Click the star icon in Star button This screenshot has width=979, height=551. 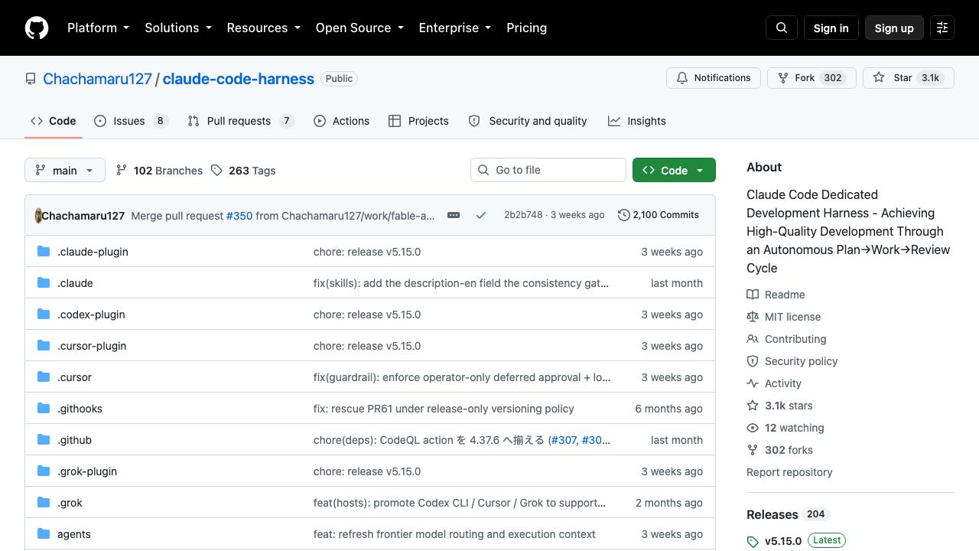point(879,77)
